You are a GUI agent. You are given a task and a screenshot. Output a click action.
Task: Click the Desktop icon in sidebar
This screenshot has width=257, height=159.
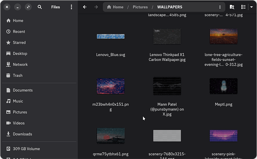(8, 53)
